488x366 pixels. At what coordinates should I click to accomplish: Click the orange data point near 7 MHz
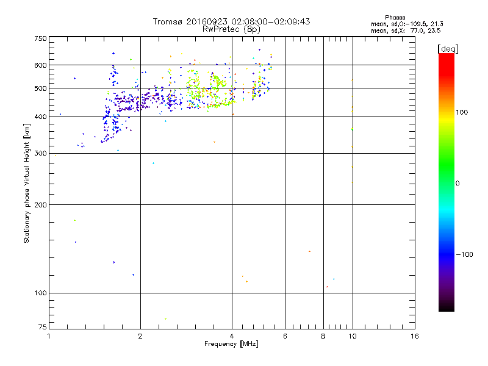click(309, 251)
